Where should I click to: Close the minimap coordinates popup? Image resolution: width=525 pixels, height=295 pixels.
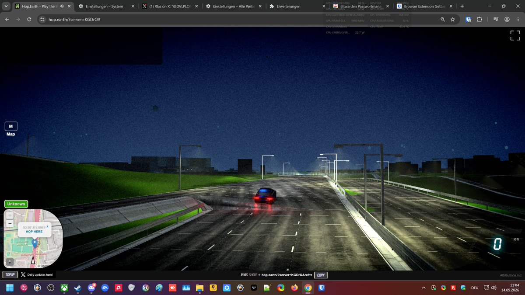pyautogui.click(x=47, y=226)
